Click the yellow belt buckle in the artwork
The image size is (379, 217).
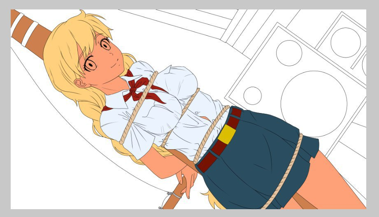point(227,134)
